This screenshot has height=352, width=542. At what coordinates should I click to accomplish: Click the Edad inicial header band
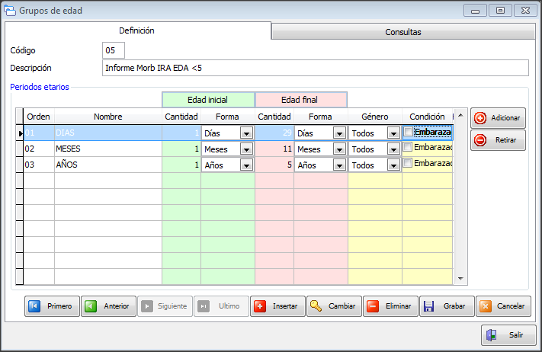point(208,100)
